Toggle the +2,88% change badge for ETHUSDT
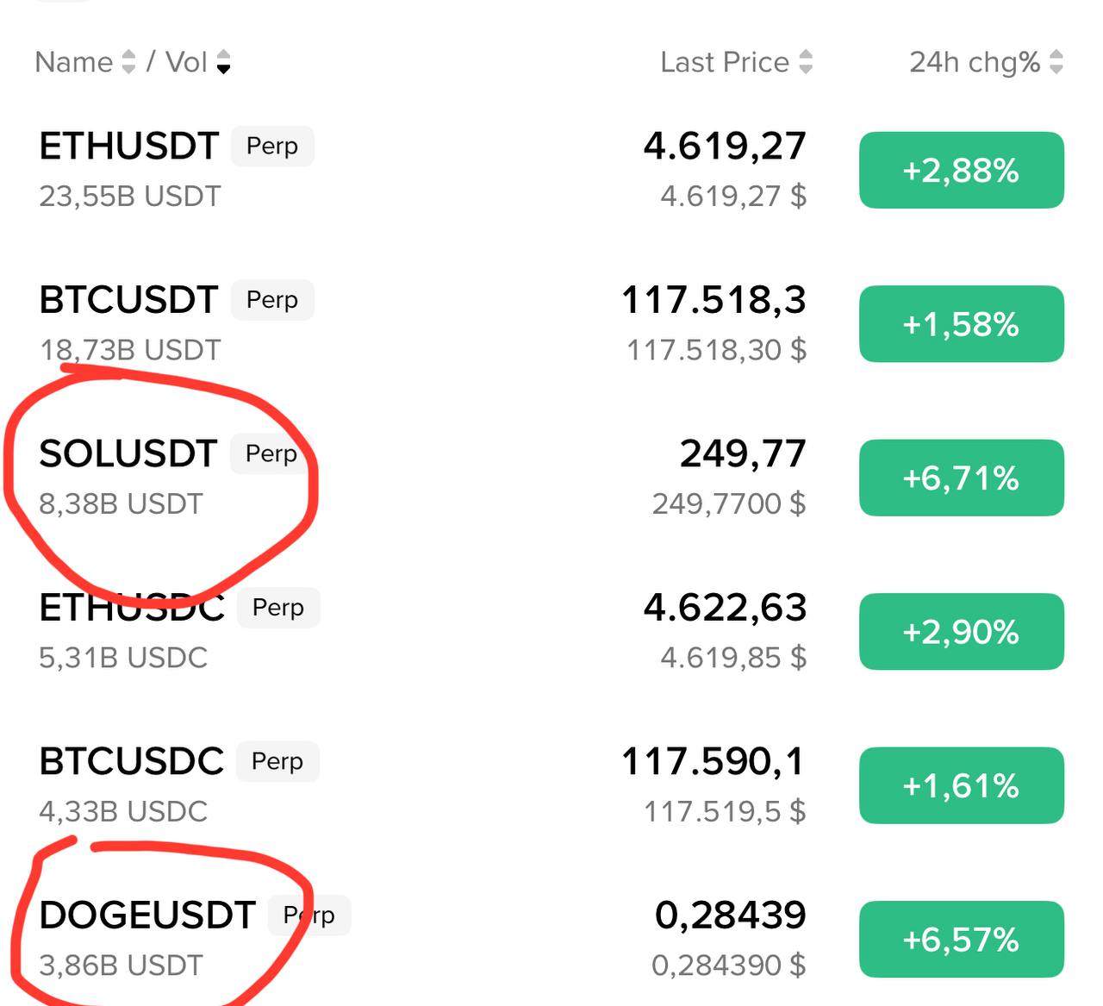This screenshot has height=1006, width=1103. pos(961,170)
